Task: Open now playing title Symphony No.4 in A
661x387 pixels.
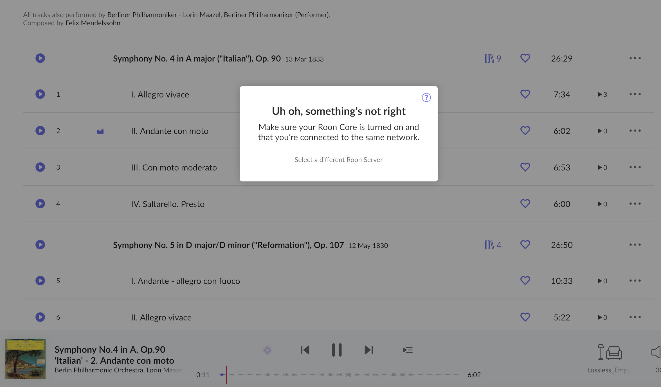Action: click(x=114, y=355)
